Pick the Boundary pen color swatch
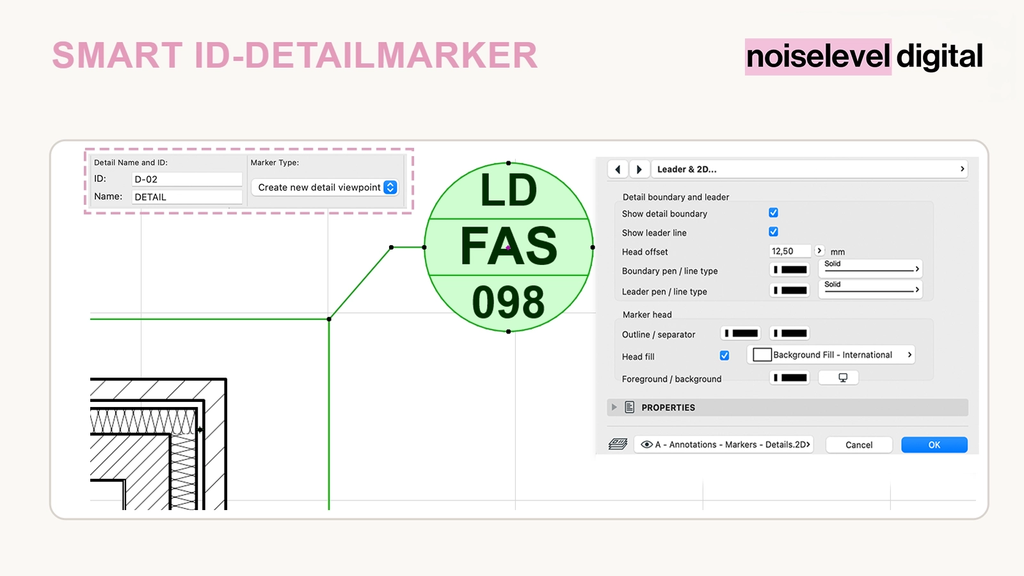The image size is (1024, 576). click(x=790, y=270)
